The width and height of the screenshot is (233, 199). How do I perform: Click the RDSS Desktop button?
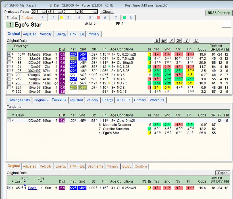point(219,13)
